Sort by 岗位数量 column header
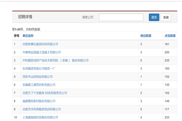This screenshot has width=182, height=121. (146, 36)
